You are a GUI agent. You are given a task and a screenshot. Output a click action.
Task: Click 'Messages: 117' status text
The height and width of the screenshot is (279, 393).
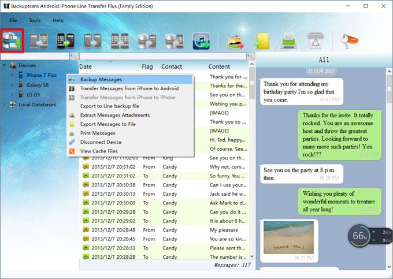point(232,265)
